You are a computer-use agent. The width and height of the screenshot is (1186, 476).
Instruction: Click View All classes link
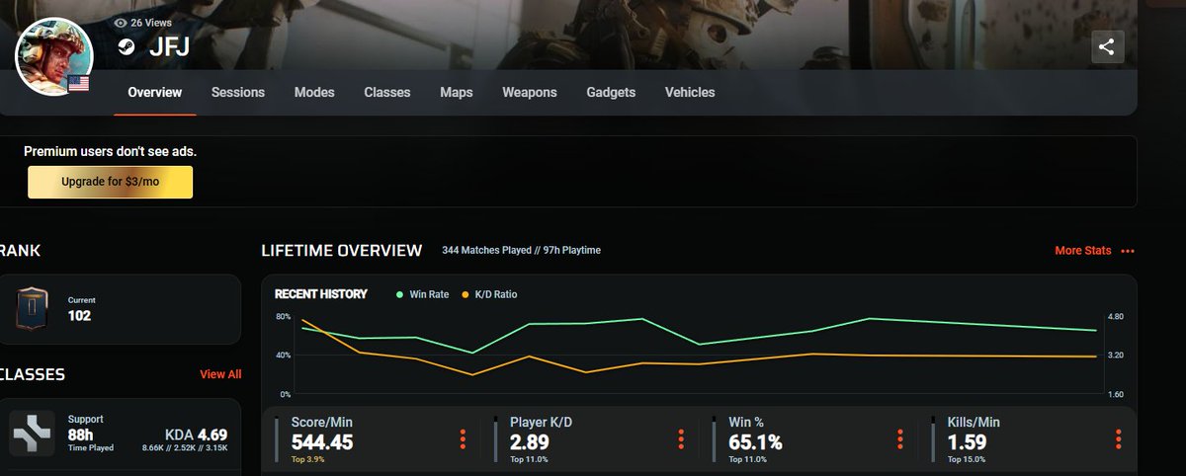pyautogui.click(x=220, y=374)
